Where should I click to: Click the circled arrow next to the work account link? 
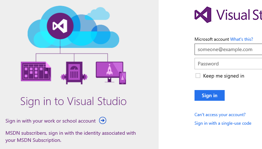(103, 120)
